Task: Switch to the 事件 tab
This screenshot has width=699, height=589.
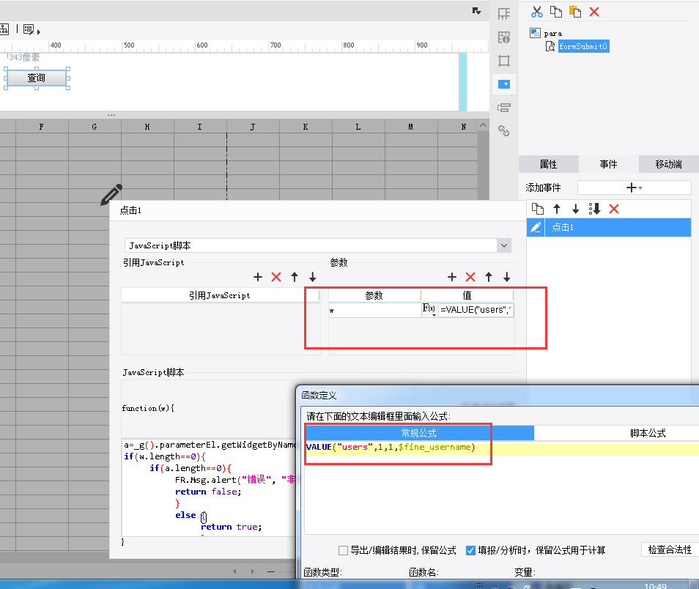Action: [x=608, y=164]
